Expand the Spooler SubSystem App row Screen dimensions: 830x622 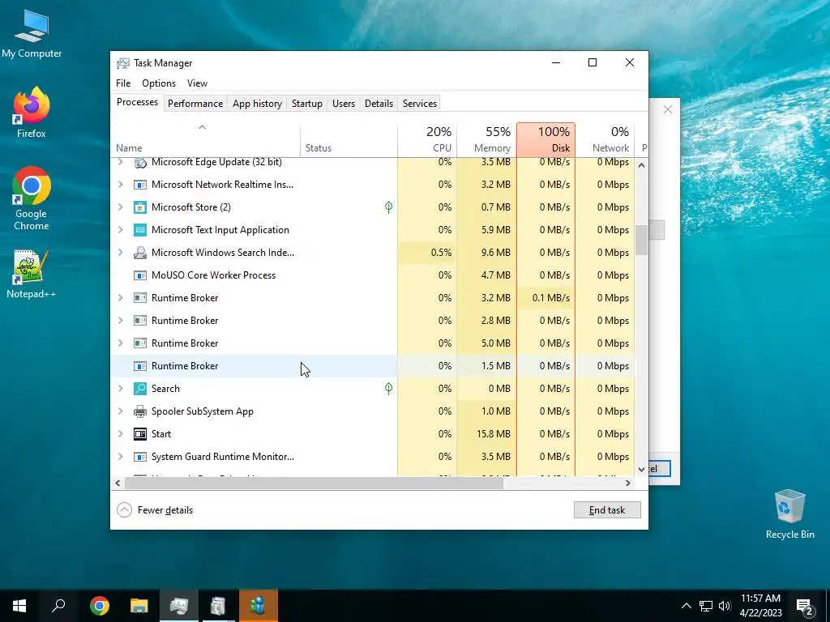(x=121, y=411)
